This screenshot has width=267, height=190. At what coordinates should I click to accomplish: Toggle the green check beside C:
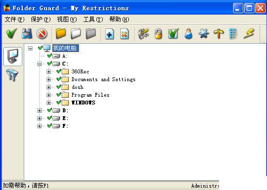point(49,64)
